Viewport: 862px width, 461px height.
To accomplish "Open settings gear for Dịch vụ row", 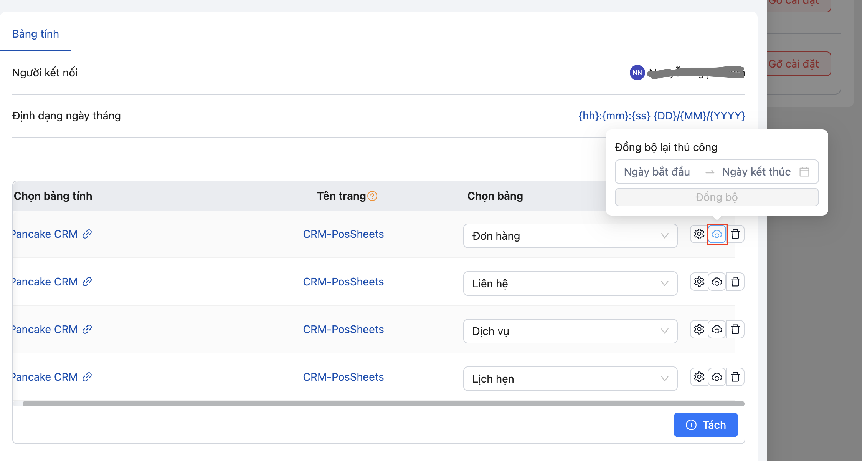I will click(699, 329).
